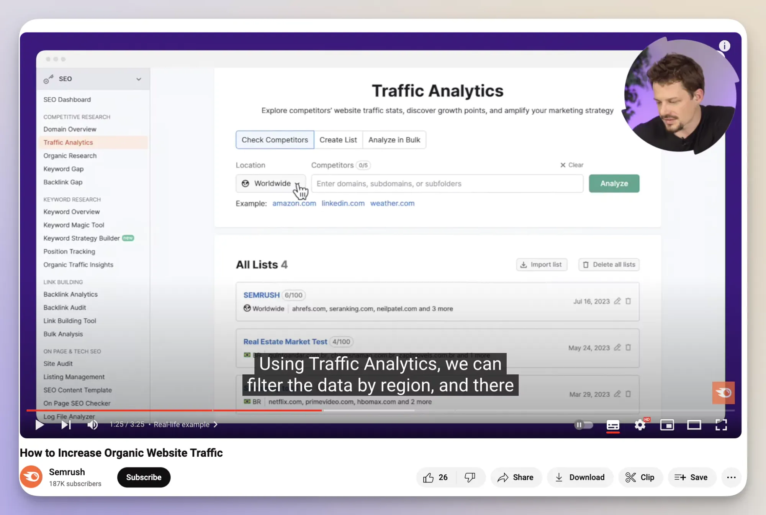Open SEO Content Template

tap(78, 390)
